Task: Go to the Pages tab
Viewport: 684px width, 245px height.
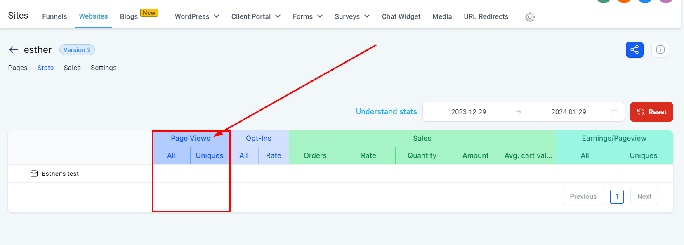Action: pyautogui.click(x=18, y=68)
